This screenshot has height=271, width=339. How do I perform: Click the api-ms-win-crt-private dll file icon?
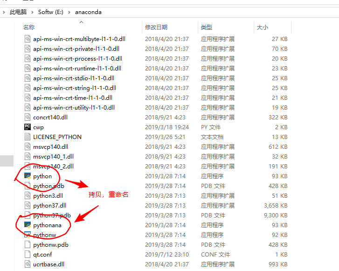point(28,49)
